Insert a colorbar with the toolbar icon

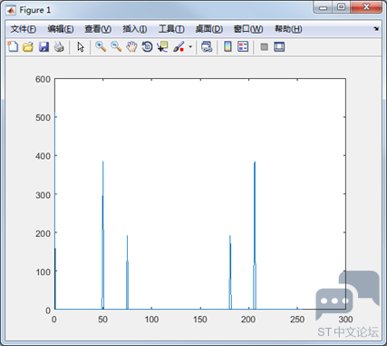(x=227, y=46)
